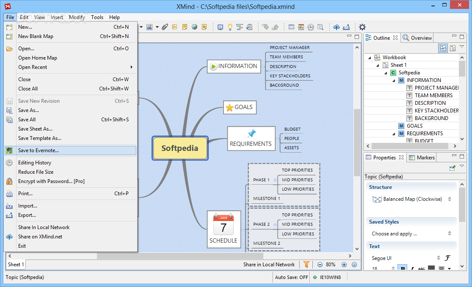Choose Save to Evernote menu entry

tap(70, 150)
